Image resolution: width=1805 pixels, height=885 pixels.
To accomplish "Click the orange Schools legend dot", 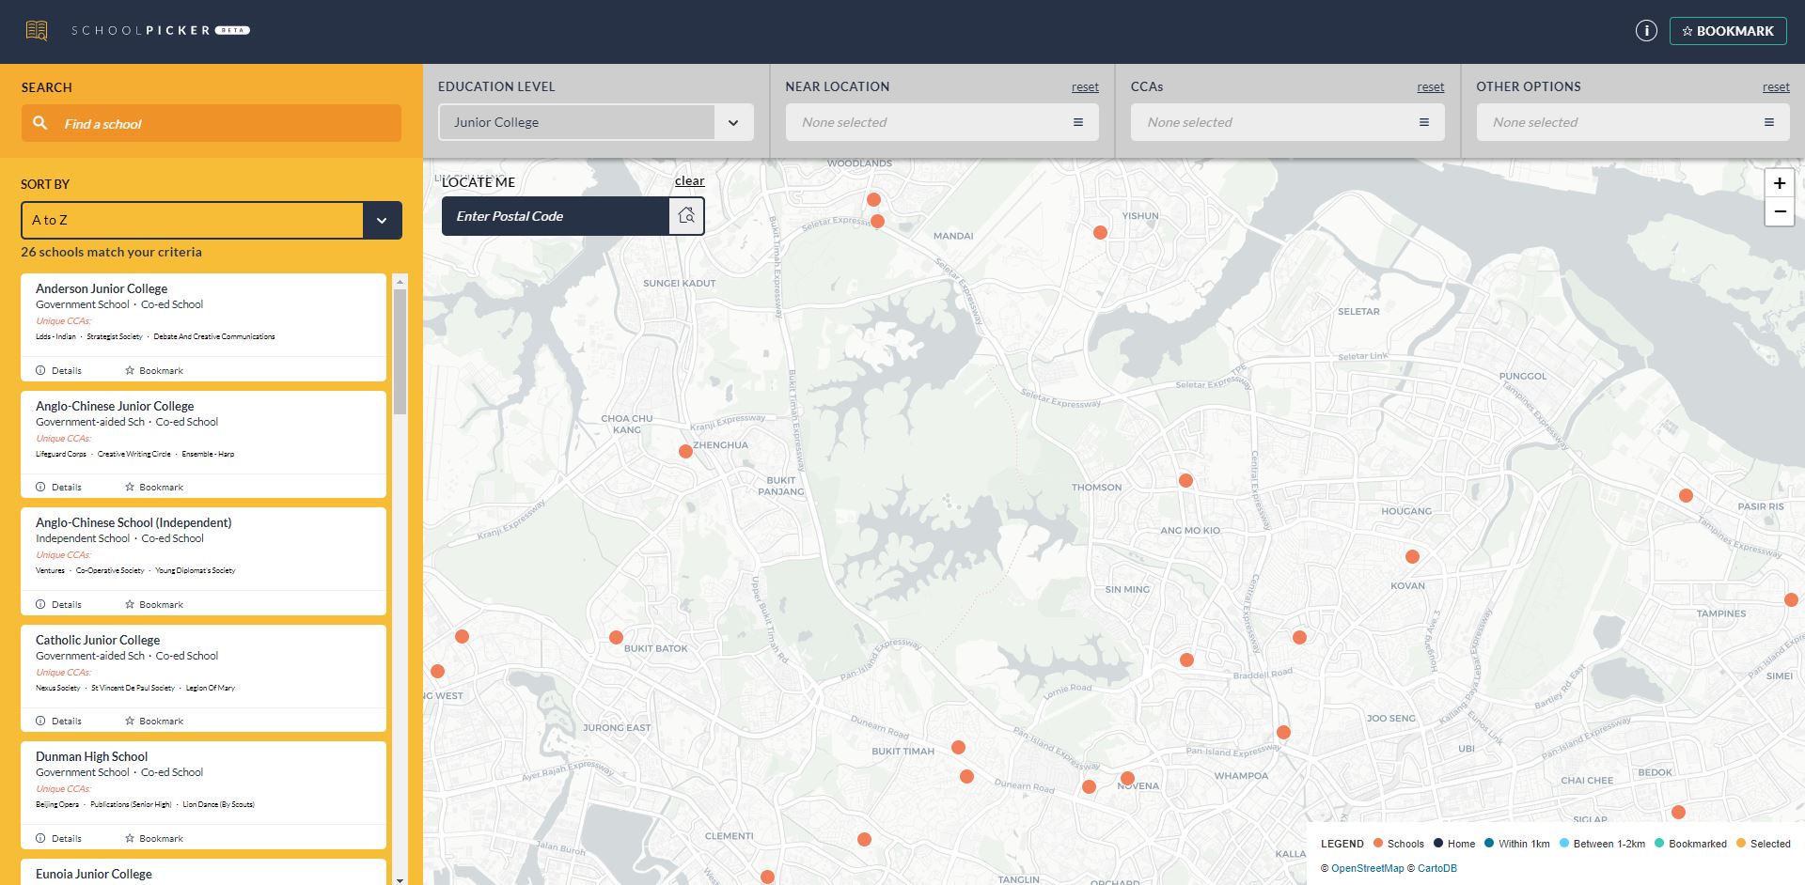I will [x=1378, y=843].
